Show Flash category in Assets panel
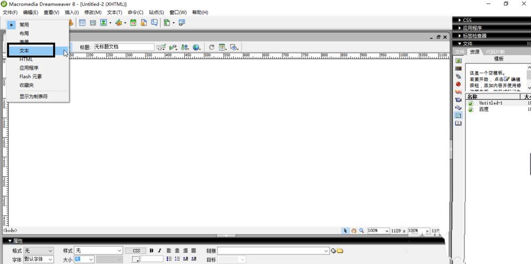This screenshot has height=264, width=531. coord(458,84)
